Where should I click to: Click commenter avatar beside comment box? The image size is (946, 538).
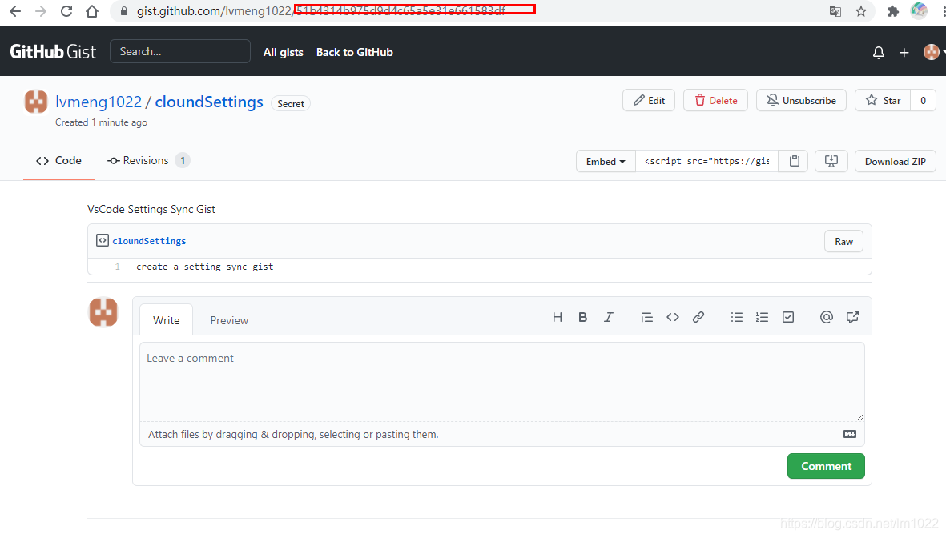pos(103,311)
